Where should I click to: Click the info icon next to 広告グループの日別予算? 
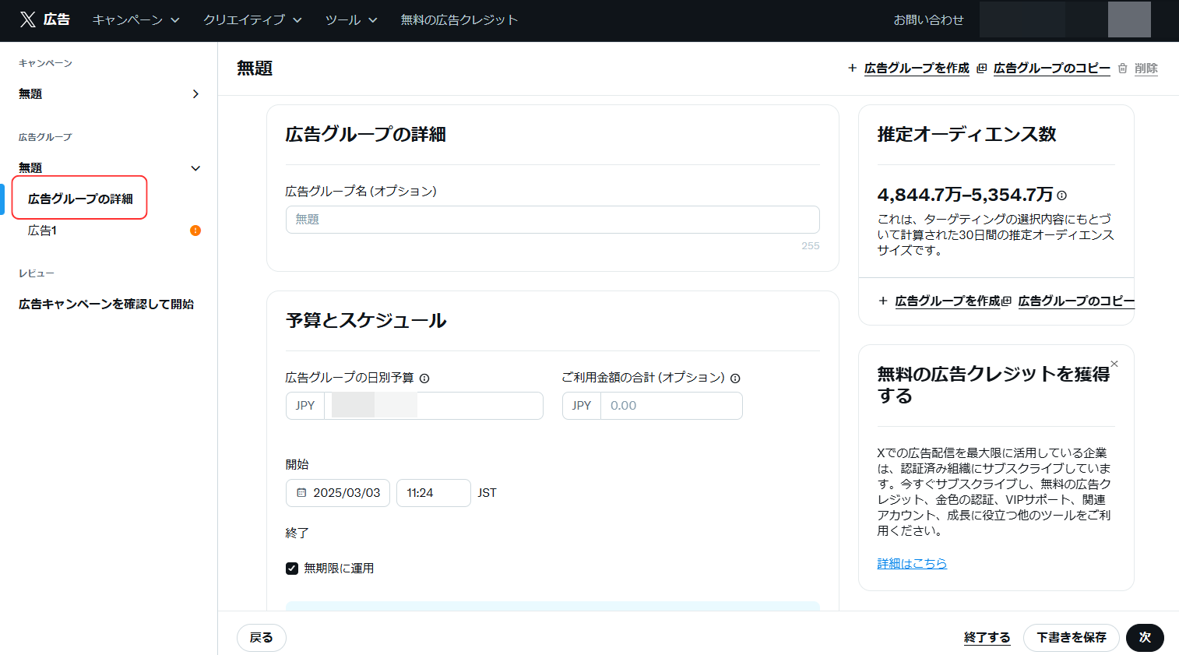click(424, 378)
